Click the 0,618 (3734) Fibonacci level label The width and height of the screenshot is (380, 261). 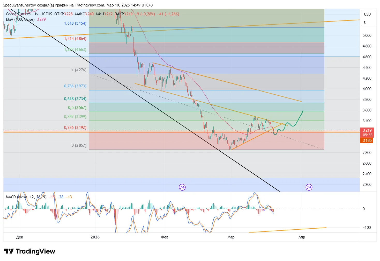(75, 99)
